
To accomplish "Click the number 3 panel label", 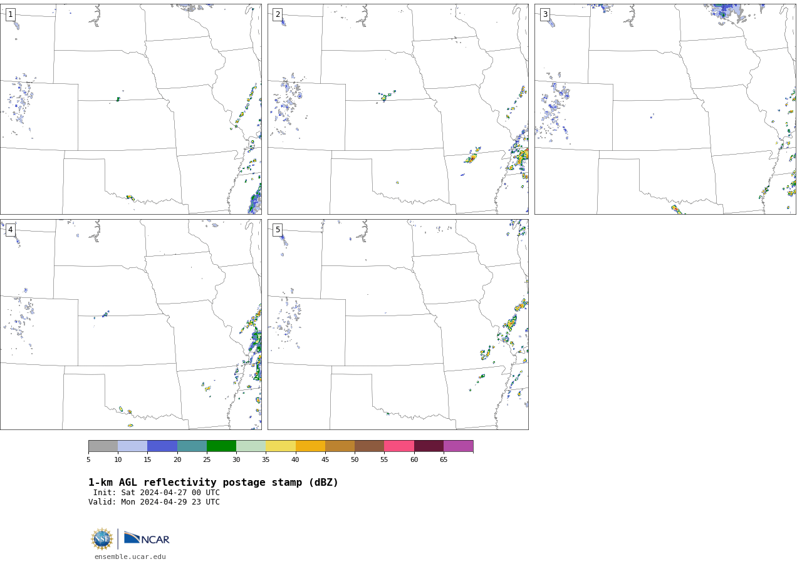I will coord(545,14).
